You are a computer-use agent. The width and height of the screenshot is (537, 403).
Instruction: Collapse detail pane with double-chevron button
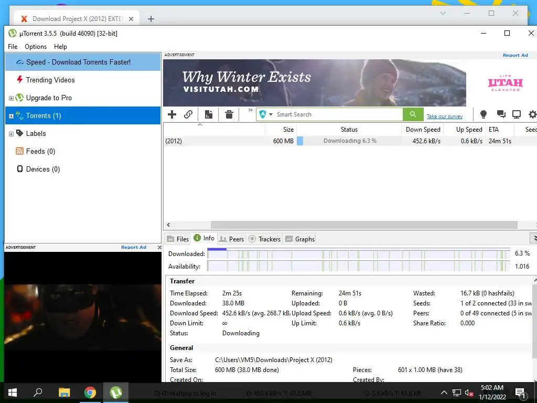533,238
